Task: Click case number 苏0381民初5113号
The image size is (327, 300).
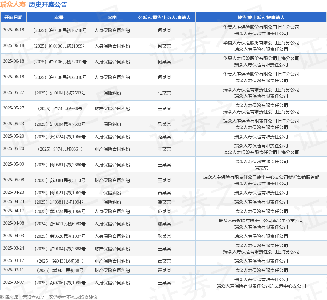Action: tap(60, 180)
